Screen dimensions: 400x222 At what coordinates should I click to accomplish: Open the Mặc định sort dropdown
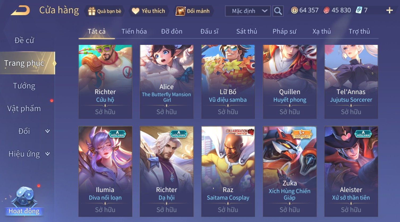tap(248, 11)
